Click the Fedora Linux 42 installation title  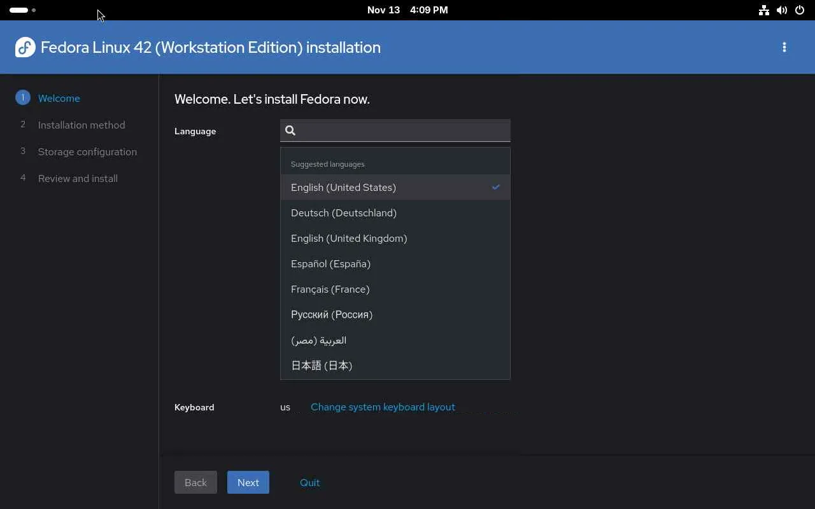[211, 47]
